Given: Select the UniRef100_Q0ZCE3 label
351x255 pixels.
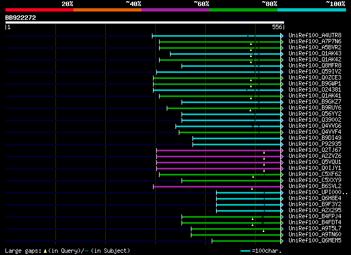Looking at the screenshot, I should point(315,78).
